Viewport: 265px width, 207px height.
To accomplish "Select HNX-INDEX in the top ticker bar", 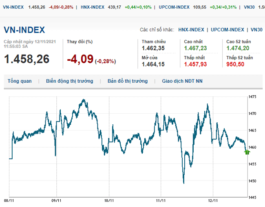I will (x=92, y=7).
